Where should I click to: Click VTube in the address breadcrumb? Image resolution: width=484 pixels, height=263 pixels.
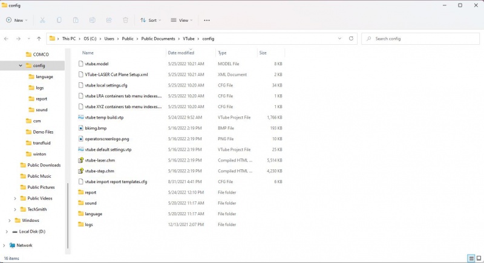point(189,39)
